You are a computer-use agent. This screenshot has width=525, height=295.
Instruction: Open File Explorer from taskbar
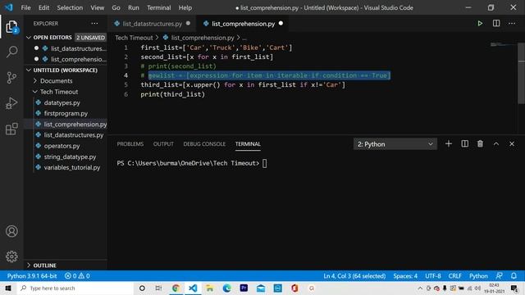tap(210, 288)
